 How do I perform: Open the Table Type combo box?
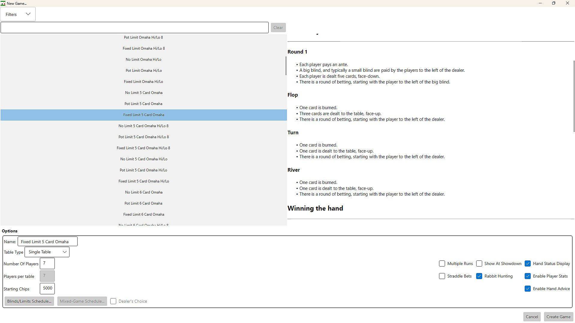(47, 252)
